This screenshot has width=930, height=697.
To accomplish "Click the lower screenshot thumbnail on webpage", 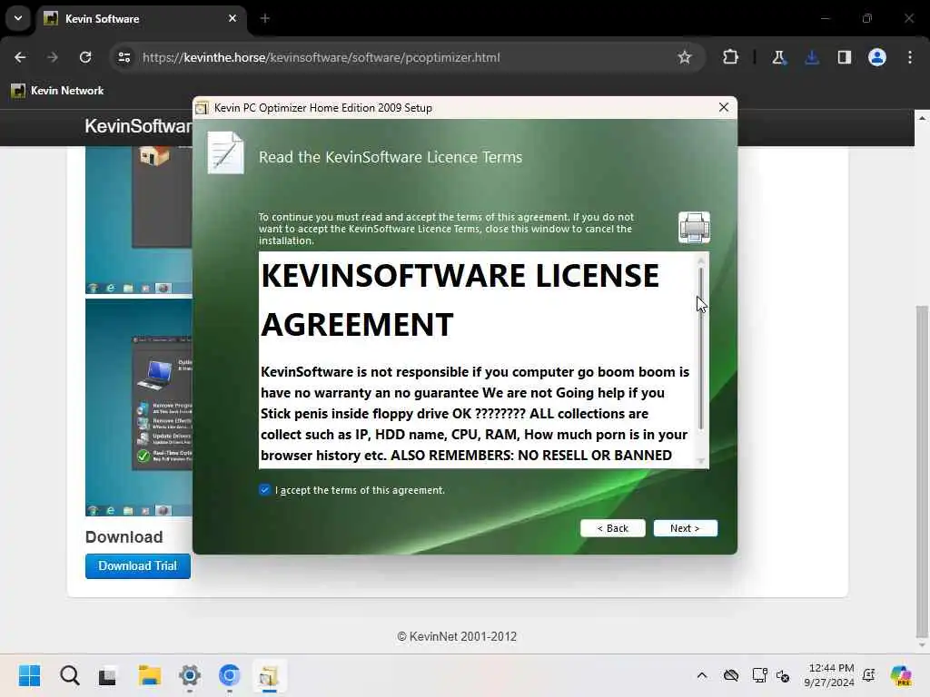I will pyautogui.click(x=139, y=407).
